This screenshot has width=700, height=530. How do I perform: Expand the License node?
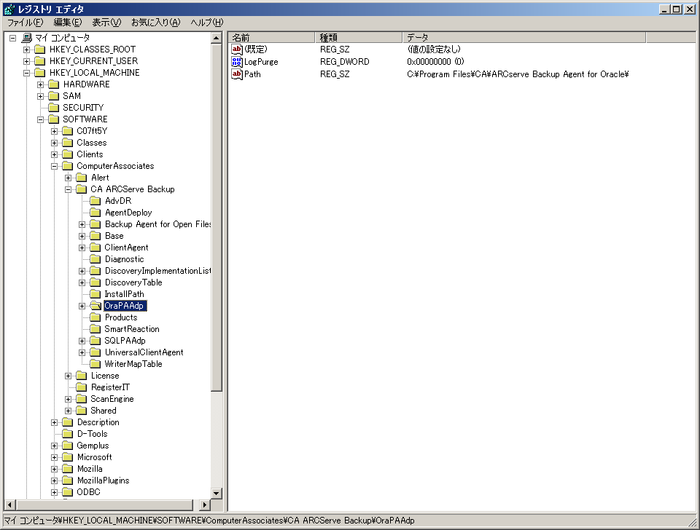69,376
